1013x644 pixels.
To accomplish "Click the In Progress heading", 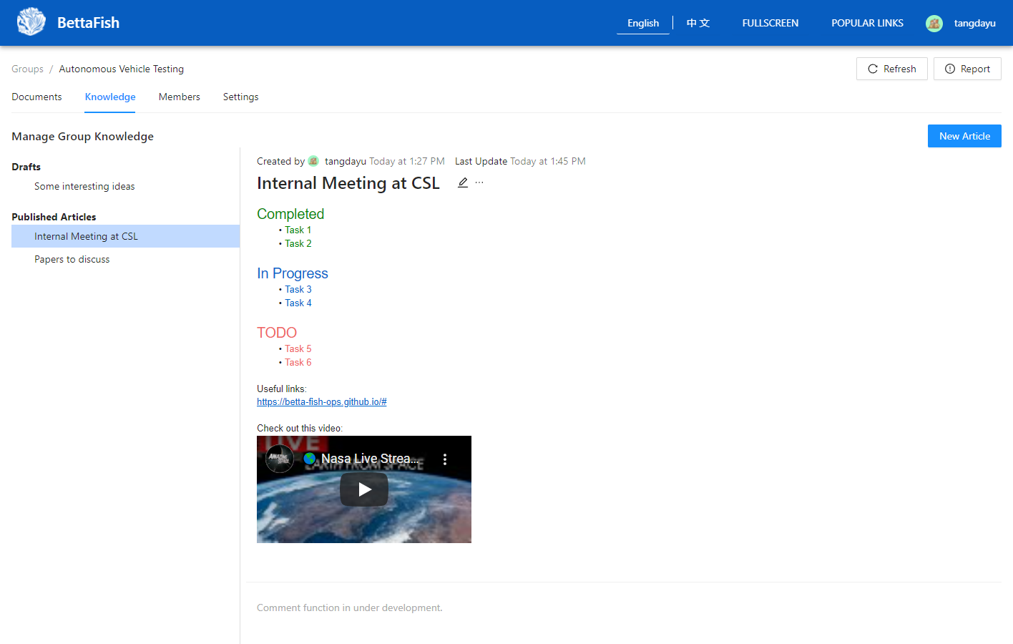I will coord(292,273).
